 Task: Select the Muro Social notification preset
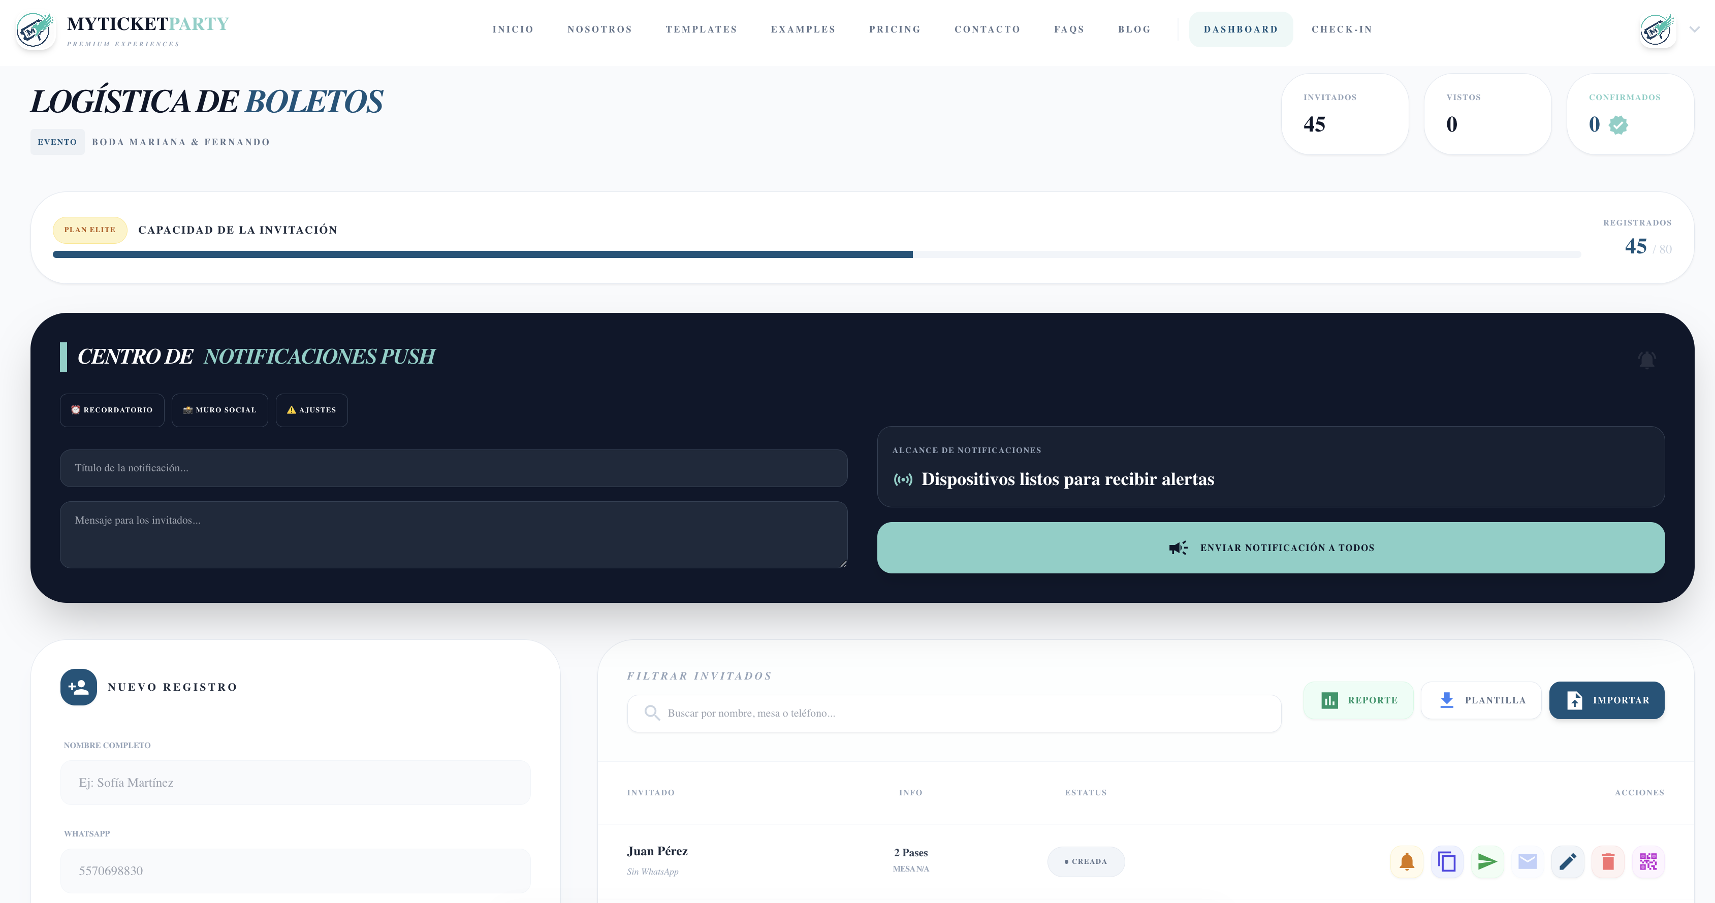coord(219,410)
